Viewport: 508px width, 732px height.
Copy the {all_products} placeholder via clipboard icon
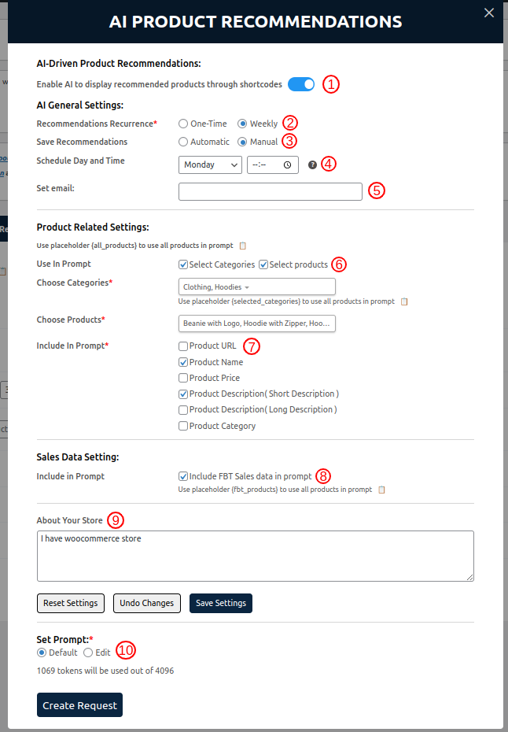click(243, 246)
